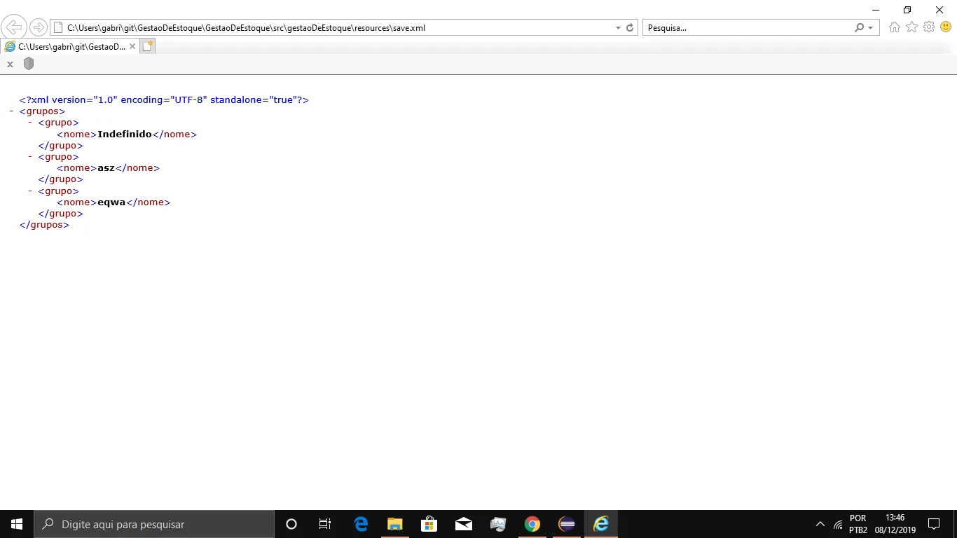957x538 pixels.
Task: Open the Home page icon
Action: click(895, 27)
